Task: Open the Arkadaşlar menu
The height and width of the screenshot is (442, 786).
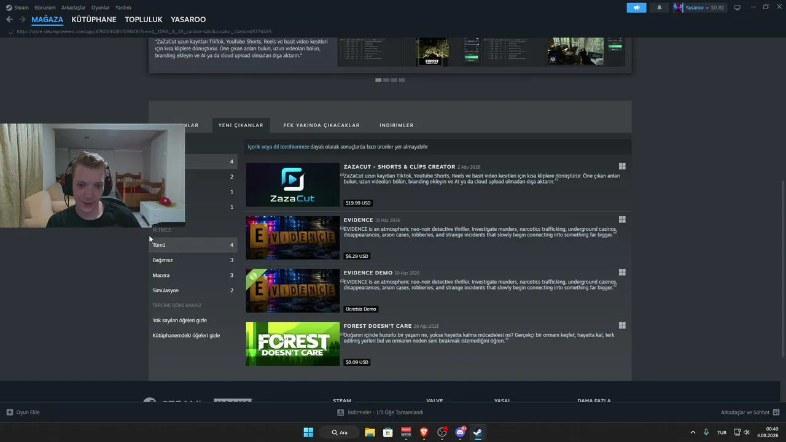Action: coord(74,7)
